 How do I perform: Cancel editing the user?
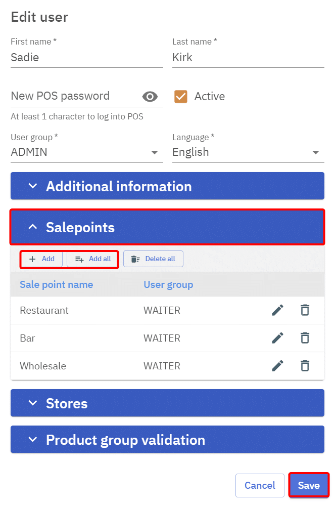tap(260, 486)
